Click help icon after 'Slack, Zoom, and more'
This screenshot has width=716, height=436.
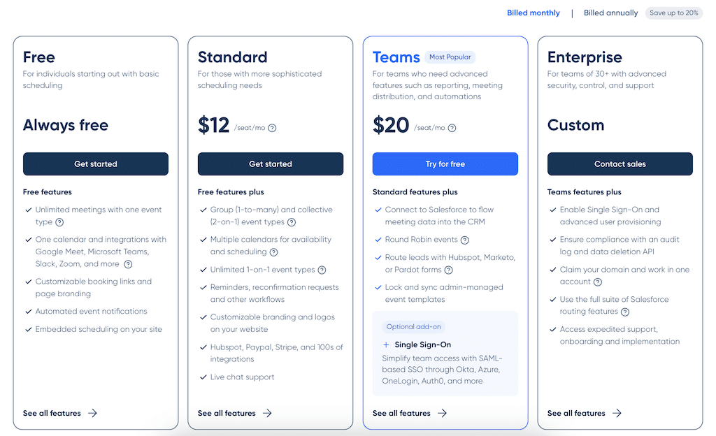(x=128, y=264)
